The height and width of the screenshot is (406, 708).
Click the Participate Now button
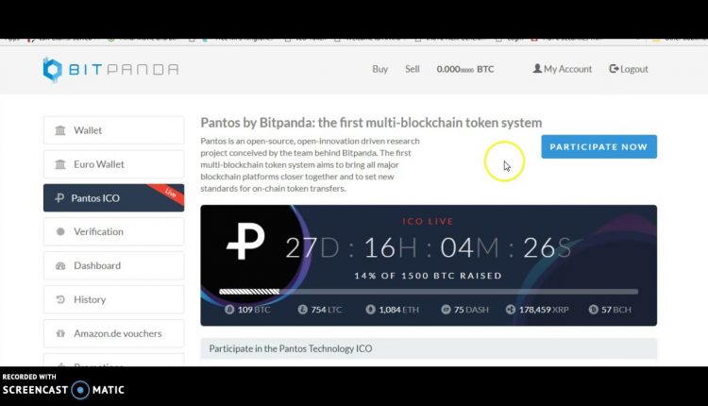(x=598, y=146)
